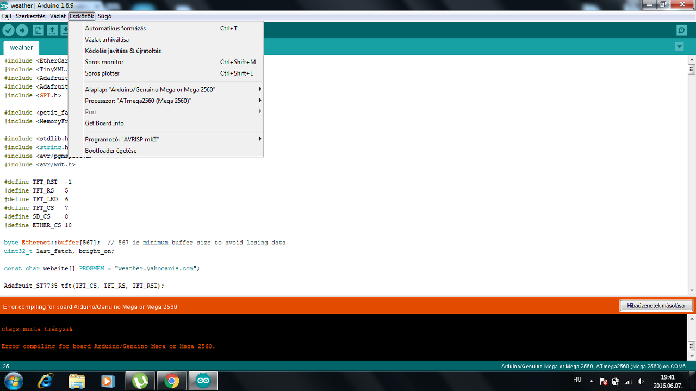Click code line '#define SD_CS 8'
The image size is (696, 391).
(36, 216)
